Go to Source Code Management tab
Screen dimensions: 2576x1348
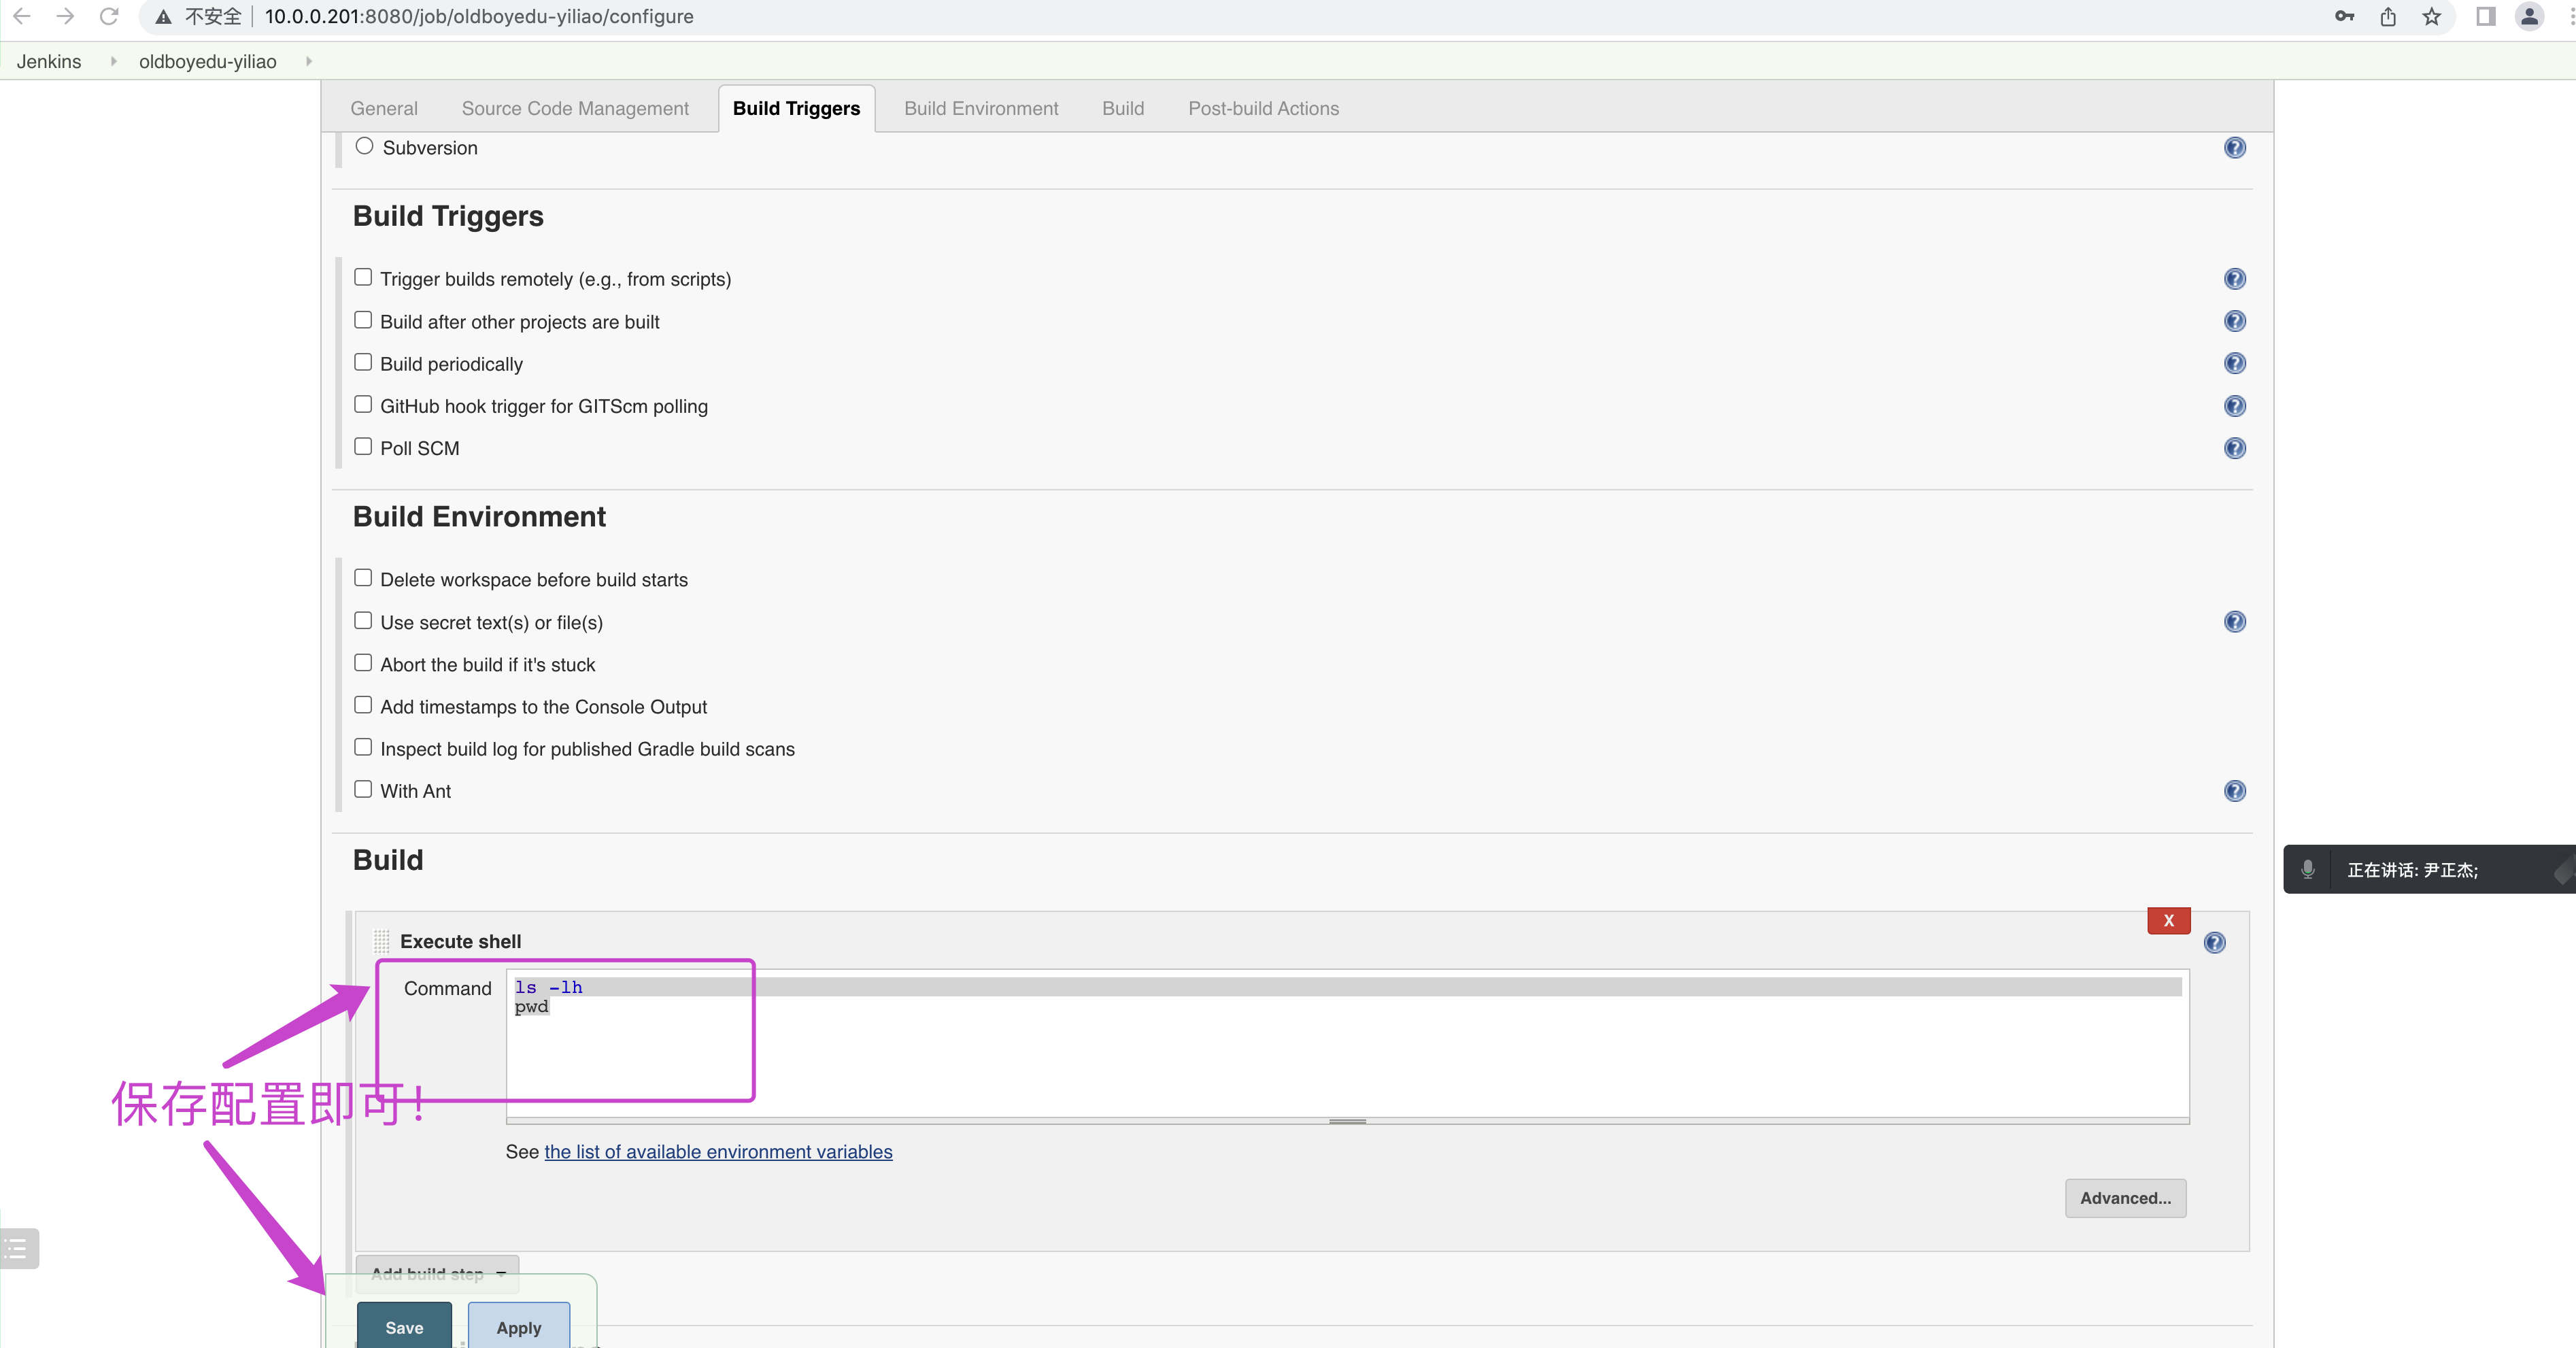coord(575,108)
